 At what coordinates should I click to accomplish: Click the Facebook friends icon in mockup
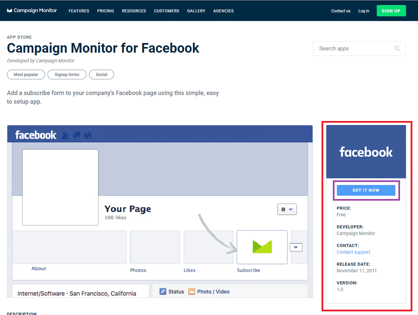click(65, 136)
